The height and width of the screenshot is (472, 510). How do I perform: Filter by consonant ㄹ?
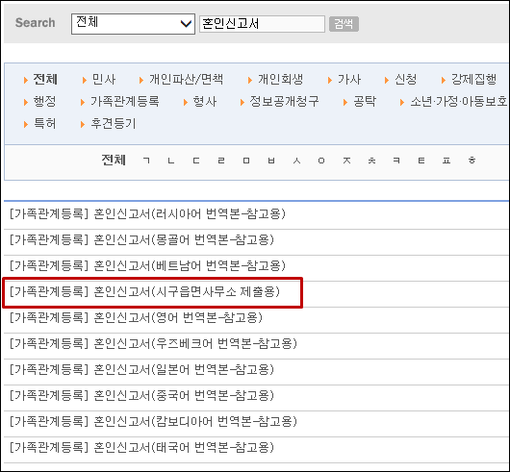(x=221, y=161)
